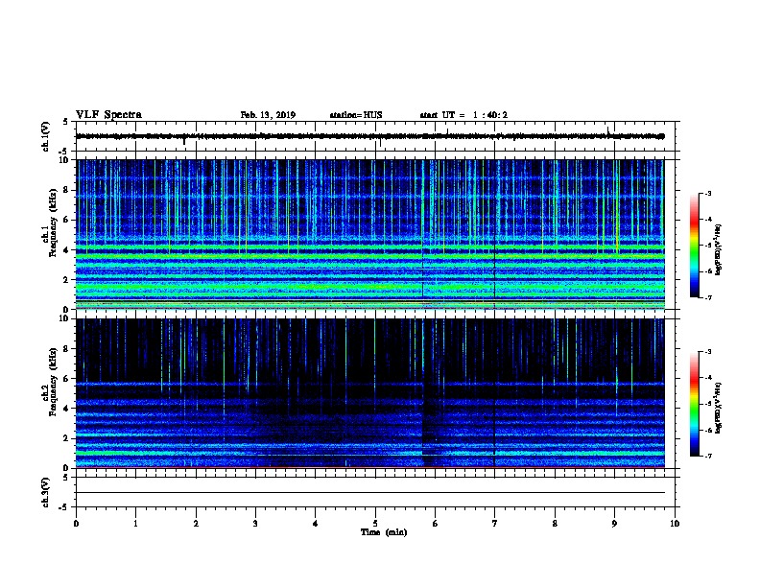Click the 'ch.1(V)' waveform axis label
This screenshot has width=760, height=587.
point(46,136)
